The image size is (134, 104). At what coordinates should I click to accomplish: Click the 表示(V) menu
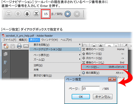(34, 40)
